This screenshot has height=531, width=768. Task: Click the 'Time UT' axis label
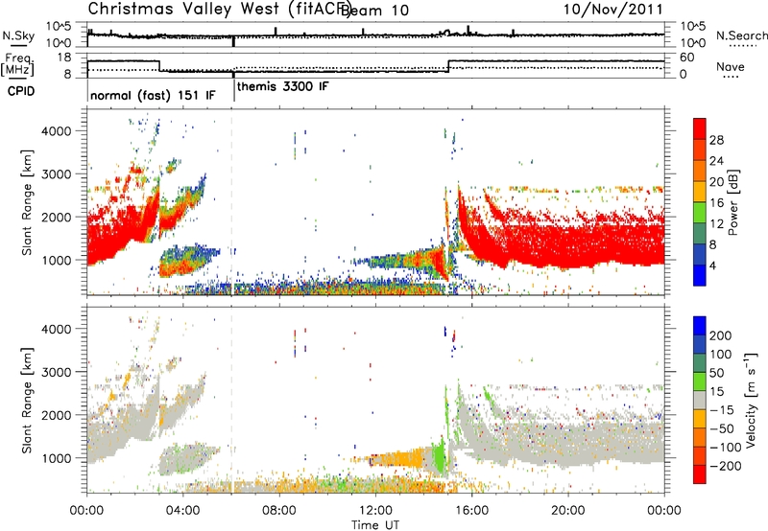(375, 524)
